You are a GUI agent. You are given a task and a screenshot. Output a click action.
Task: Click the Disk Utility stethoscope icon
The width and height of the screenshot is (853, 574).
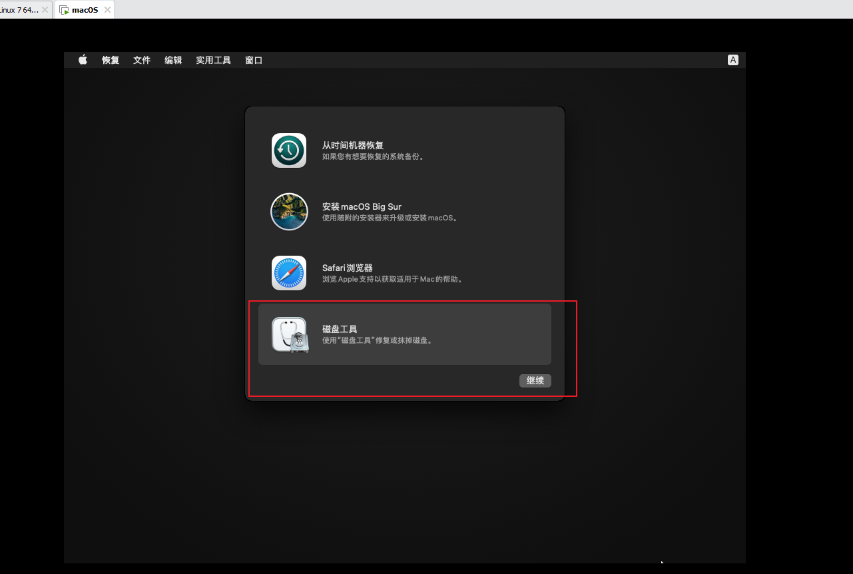pos(290,335)
